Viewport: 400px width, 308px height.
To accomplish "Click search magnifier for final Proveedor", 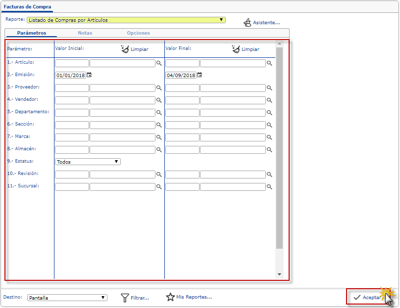I will (x=270, y=88).
